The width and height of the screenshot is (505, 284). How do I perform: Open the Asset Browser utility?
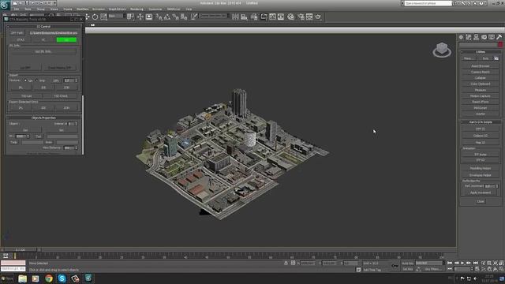481,66
